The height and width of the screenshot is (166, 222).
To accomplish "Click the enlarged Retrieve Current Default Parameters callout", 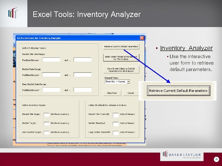I will tap(179, 91).
